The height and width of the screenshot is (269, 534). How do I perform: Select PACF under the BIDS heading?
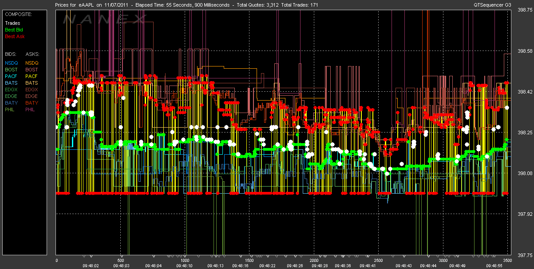pos(12,76)
